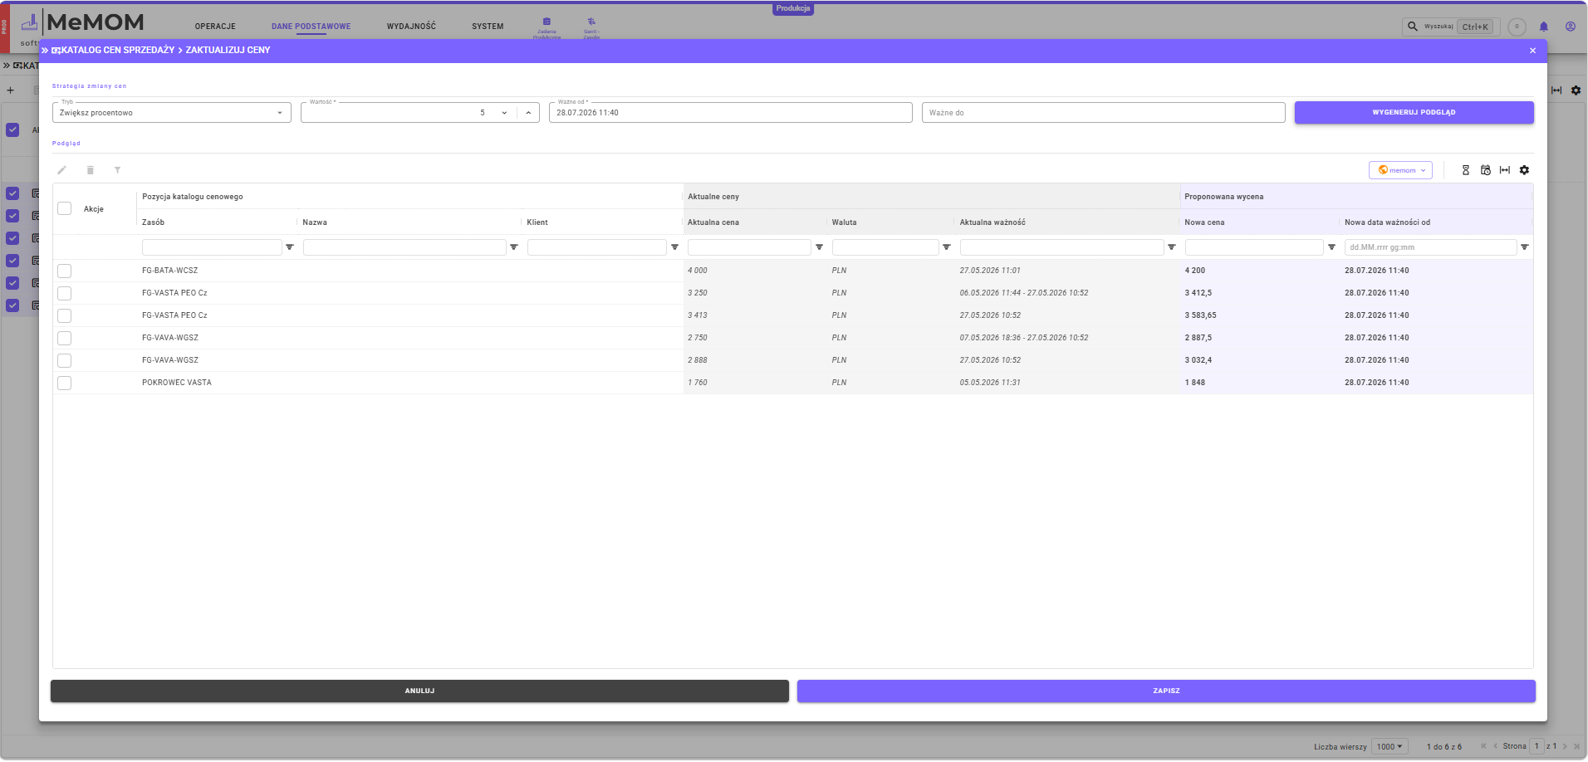This screenshot has height=762, width=1588.
Task: Check the POKROWEC VASTA row checkbox
Action: 65,383
